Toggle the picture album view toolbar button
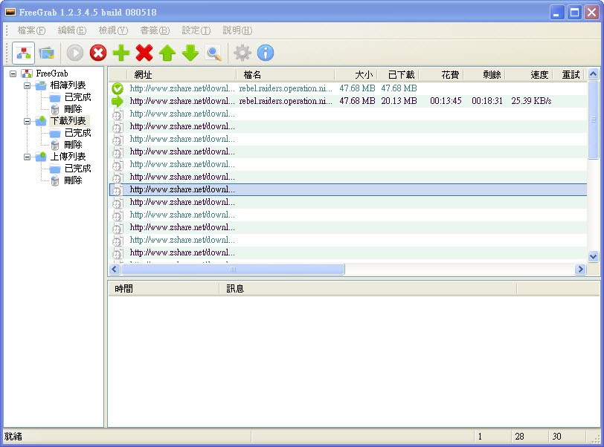The image size is (604, 447). click(x=47, y=53)
